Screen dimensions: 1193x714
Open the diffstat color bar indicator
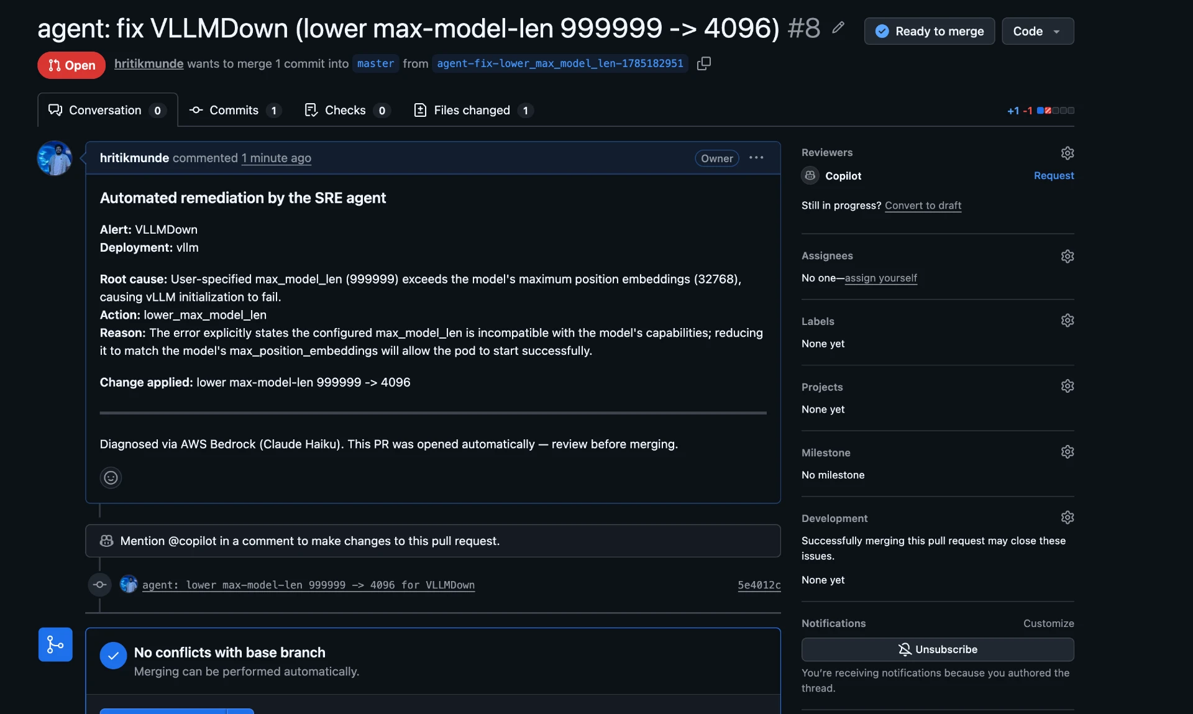(1056, 111)
